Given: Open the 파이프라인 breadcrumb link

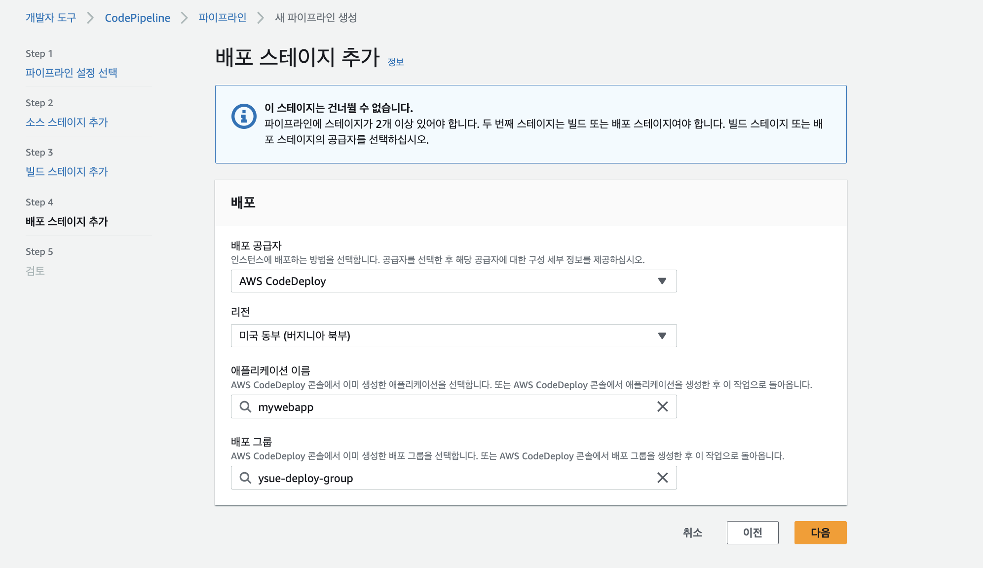Looking at the screenshot, I should (223, 18).
